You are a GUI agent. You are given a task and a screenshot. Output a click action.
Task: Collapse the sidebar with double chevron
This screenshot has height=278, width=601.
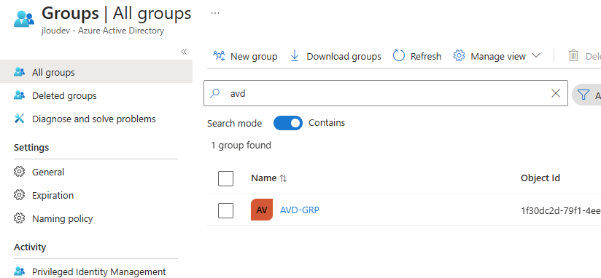click(184, 52)
